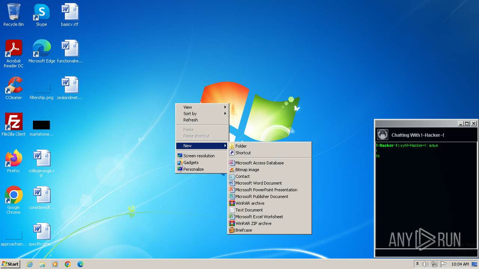Open Internet Explorer from taskbar
This screenshot has height=269, width=479.
point(30,264)
